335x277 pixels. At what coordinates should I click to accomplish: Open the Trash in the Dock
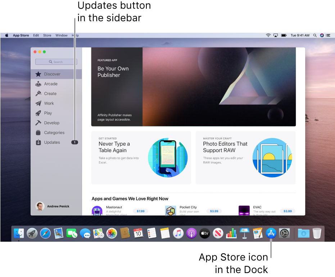(x=317, y=233)
